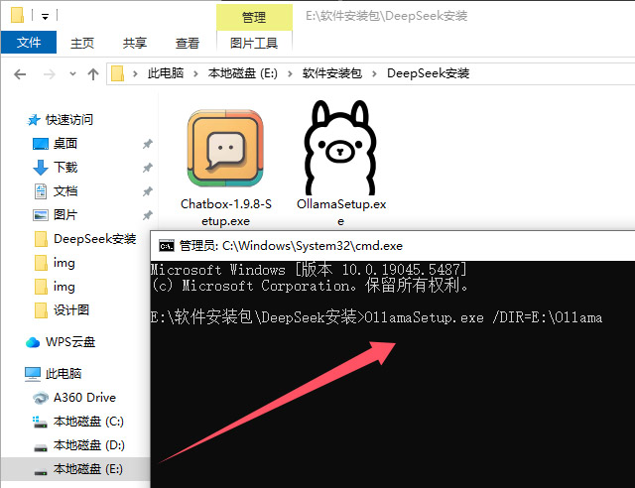Open 图片 in quick access
The image size is (635, 488).
tap(65, 214)
